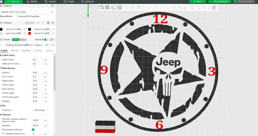Open the Projekt tab

[x=69, y=2]
